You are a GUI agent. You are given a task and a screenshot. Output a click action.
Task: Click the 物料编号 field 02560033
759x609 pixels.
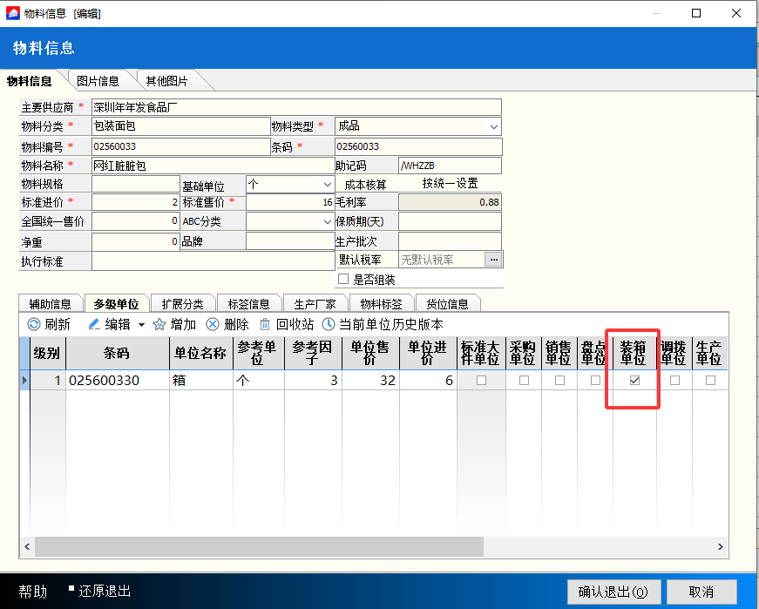(180, 146)
